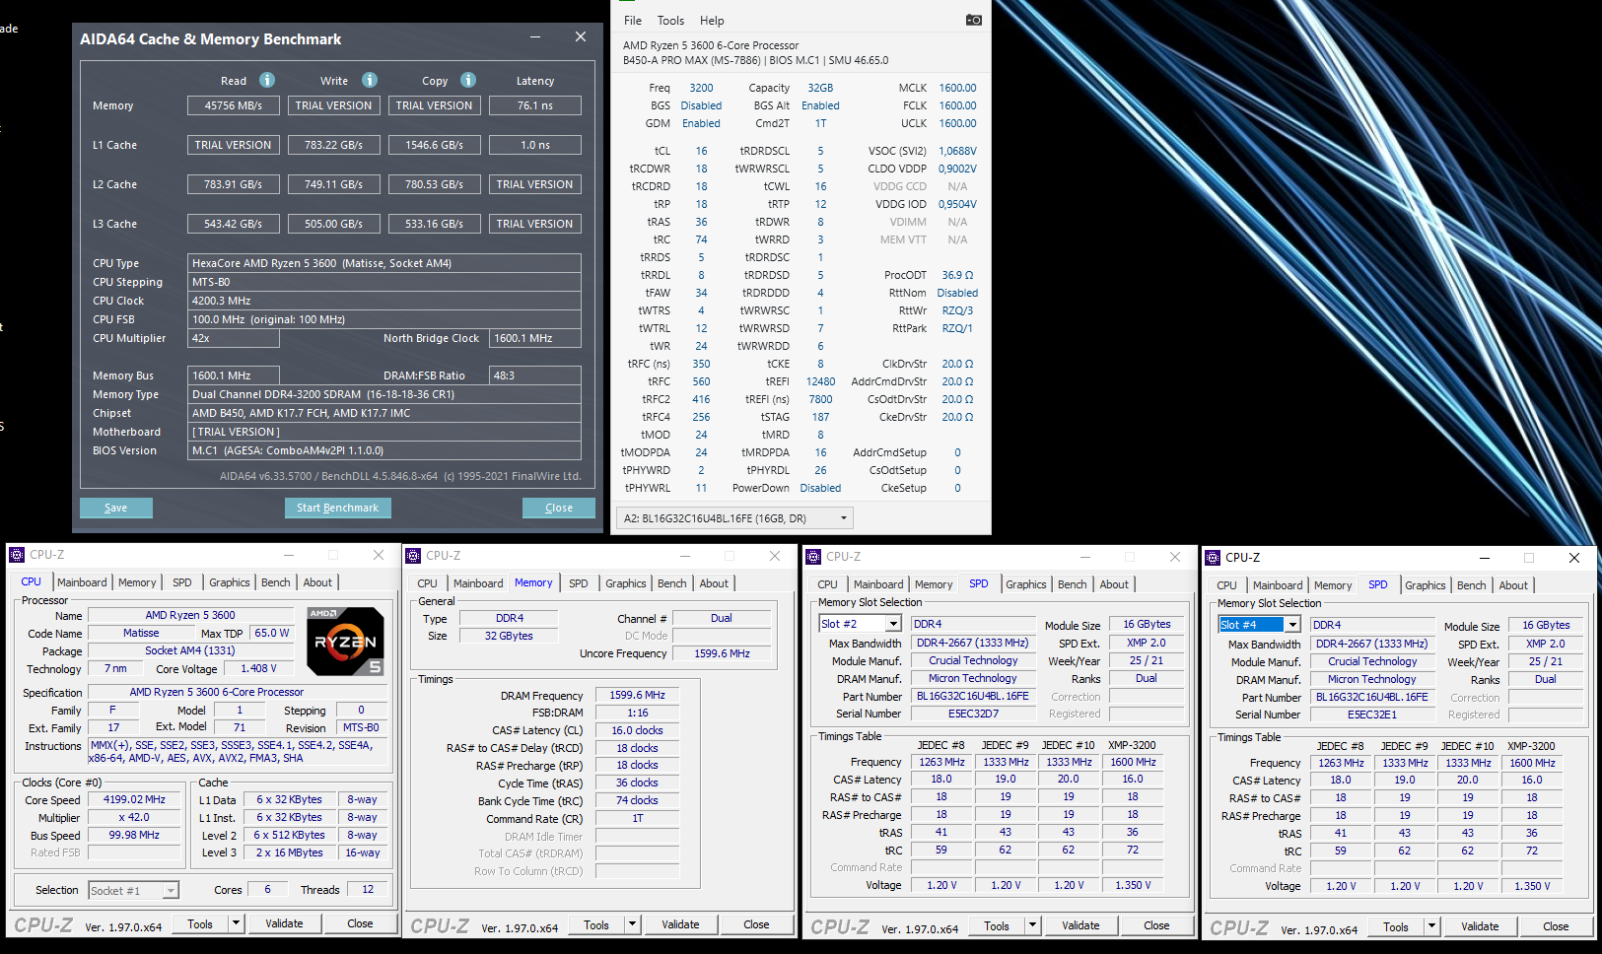Open the CPU tab in the Memory-tab CPU-Z window
Screen dimensions: 1602x954
pos(427,583)
